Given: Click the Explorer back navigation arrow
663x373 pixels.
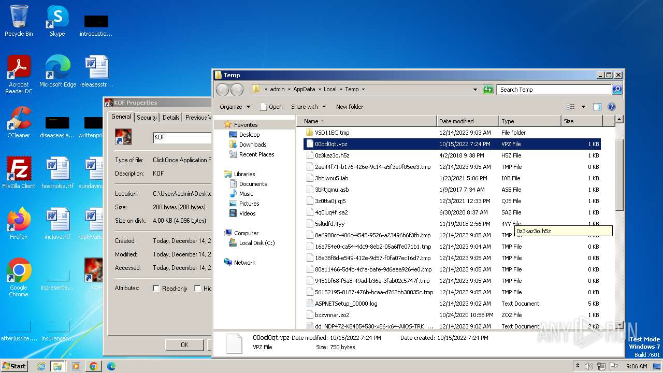Looking at the screenshot, I should coord(222,90).
